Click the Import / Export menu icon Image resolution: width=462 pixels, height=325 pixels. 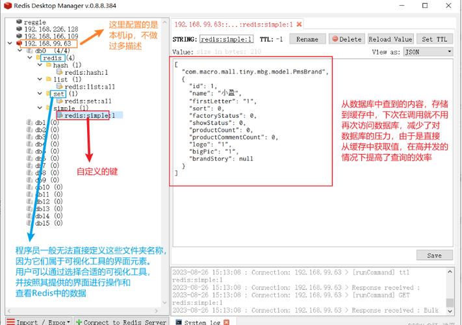10,322
